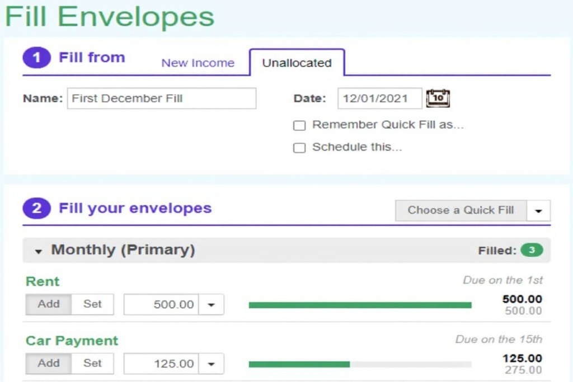Click the green Filled count badge

(531, 251)
